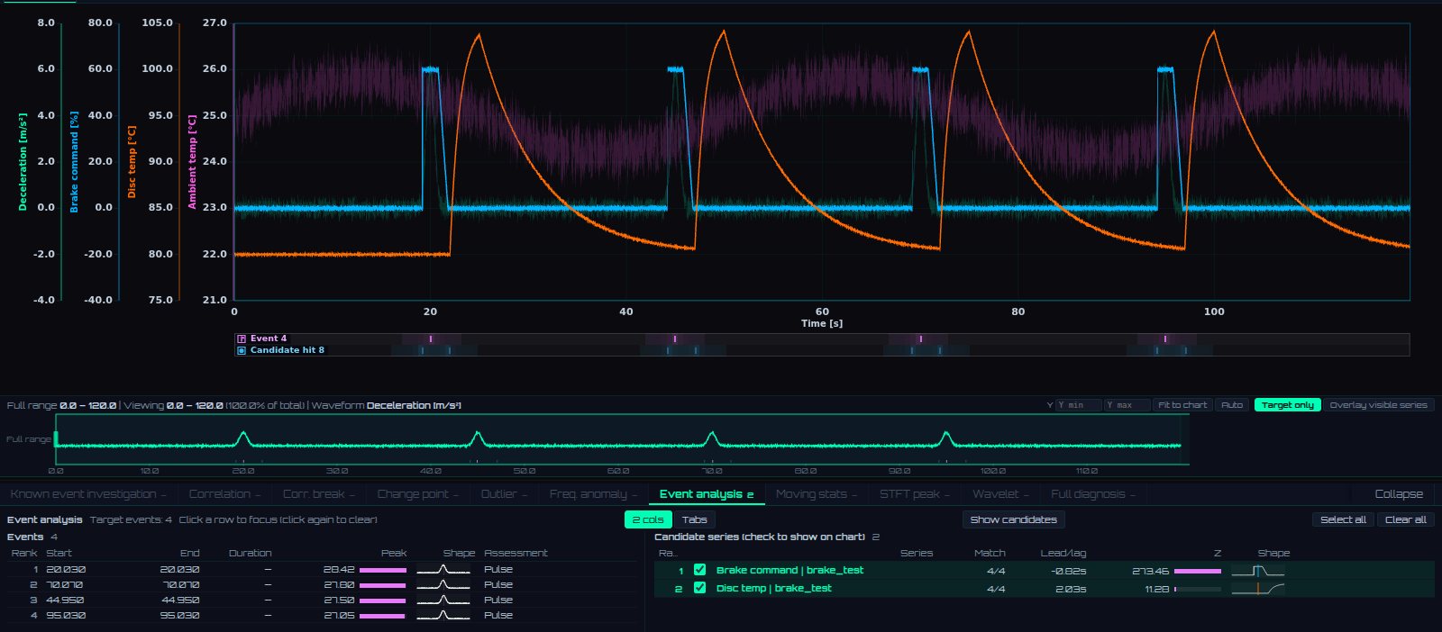Open the Moving stats tab

817,494
